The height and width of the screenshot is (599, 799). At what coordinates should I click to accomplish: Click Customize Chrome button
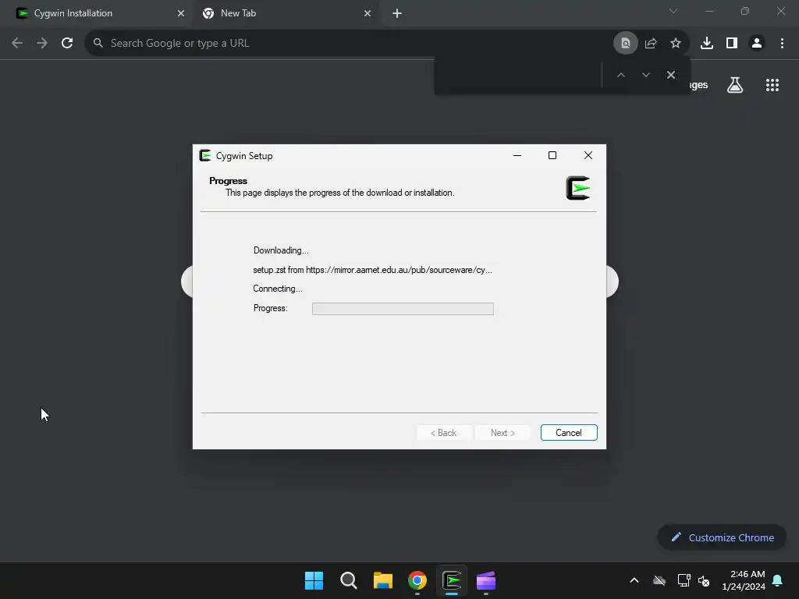point(722,537)
